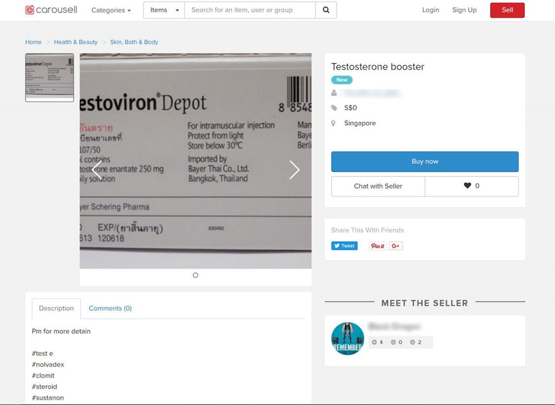Select the Description tab
This screenshot has width=555, height=405.
click(56, 308)
